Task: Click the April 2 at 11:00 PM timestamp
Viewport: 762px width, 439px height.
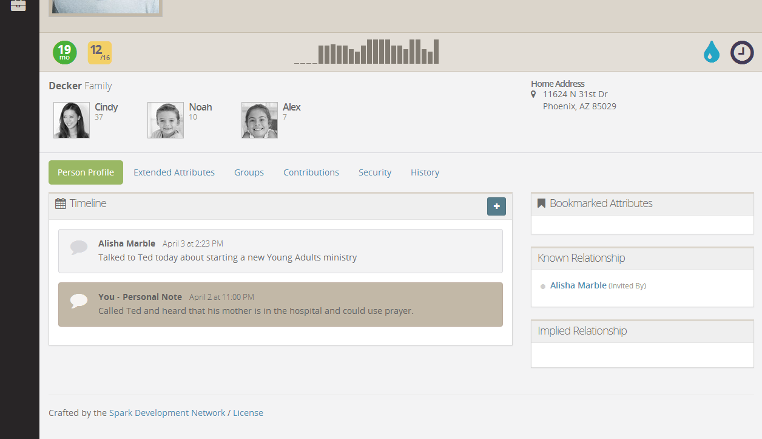Action: pyautogui.click(x=221, y=297)
